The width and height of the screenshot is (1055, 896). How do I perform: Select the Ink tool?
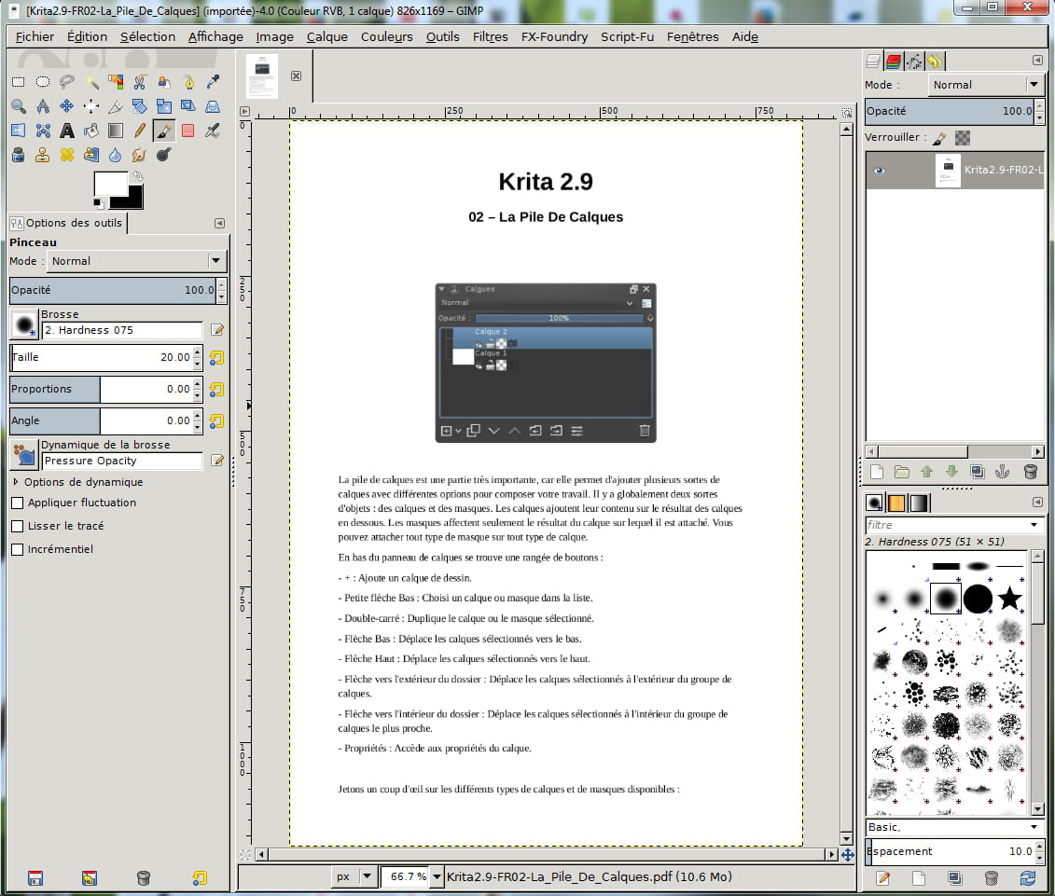coord(18,155)
